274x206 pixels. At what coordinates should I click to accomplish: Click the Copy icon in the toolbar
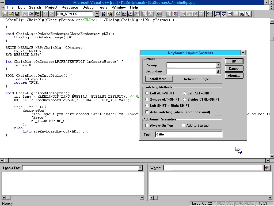[x=31, y=14]
